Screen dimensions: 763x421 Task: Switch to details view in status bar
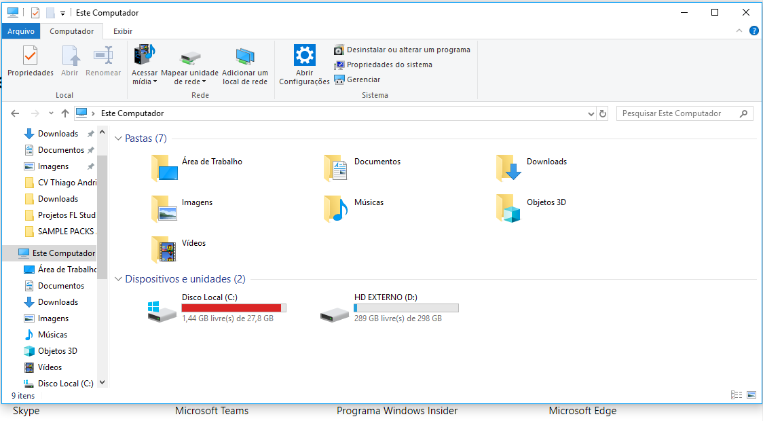pyautogui.click(x=737, y=395)
